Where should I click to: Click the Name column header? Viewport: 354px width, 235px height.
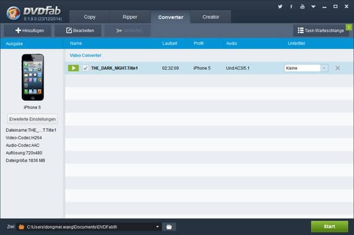(x=76, y=44)
